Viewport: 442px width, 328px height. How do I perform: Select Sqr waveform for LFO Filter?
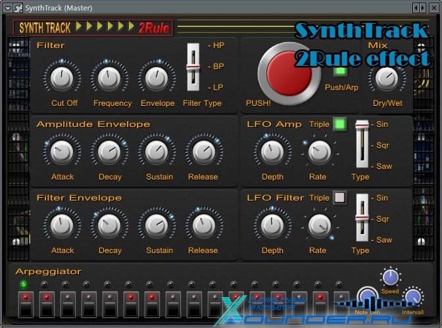(380, 219)
